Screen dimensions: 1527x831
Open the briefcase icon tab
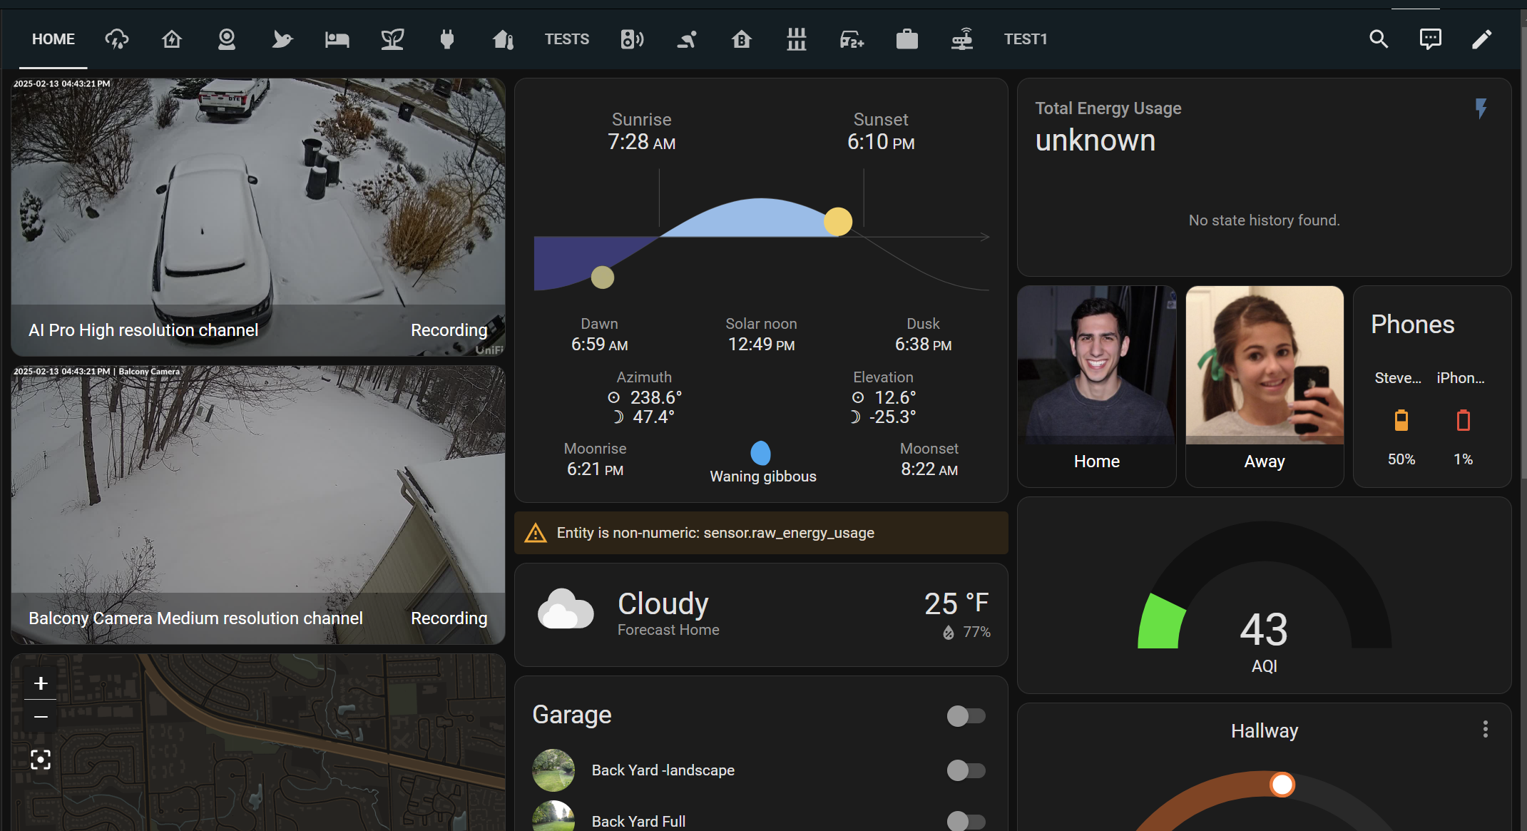pyautogui.click(x=907, y=39)
